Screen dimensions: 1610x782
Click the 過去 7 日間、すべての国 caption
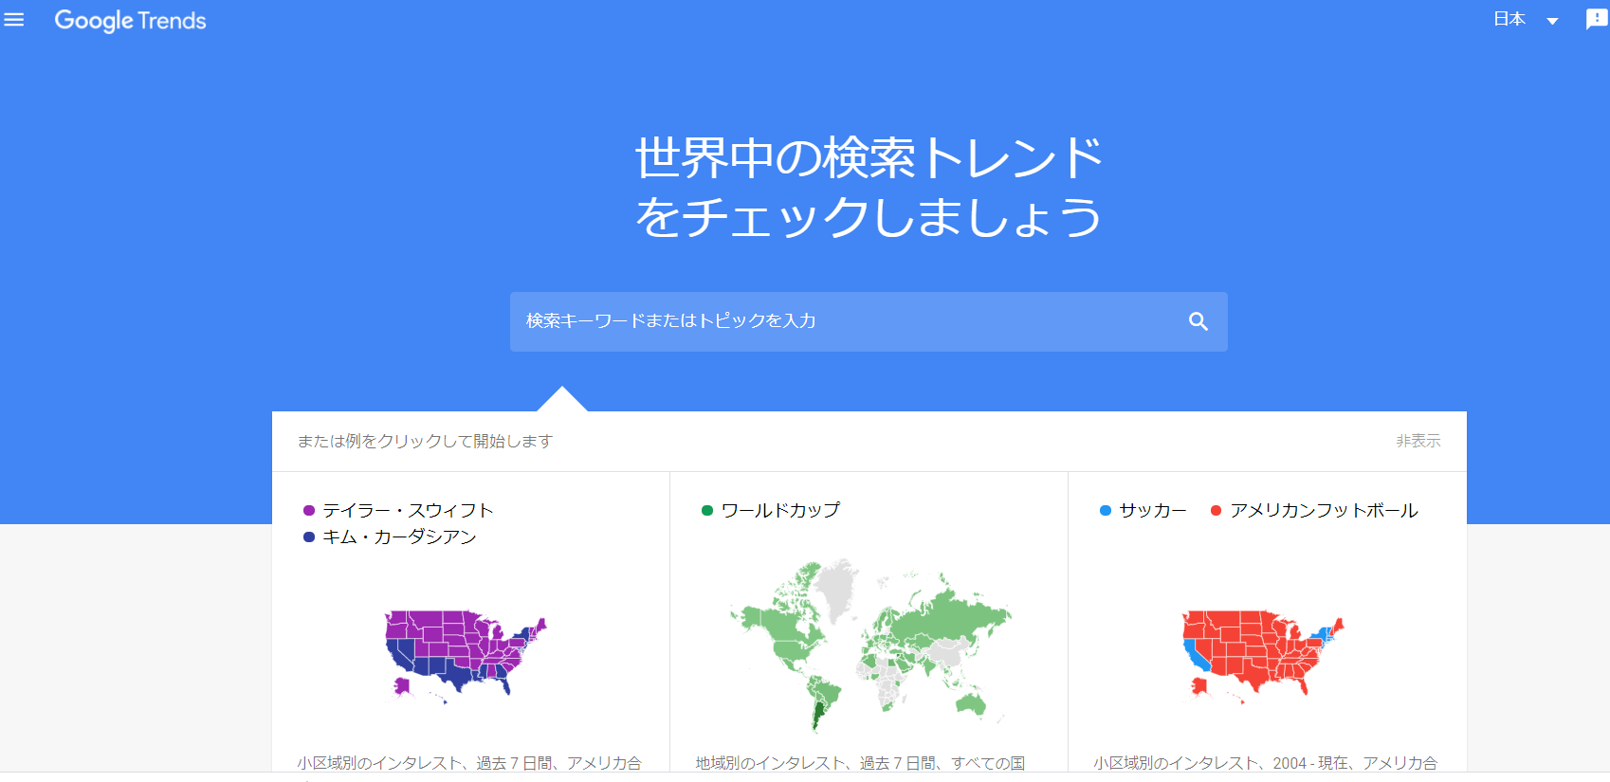pyautogui.click(x=942, y=763)
